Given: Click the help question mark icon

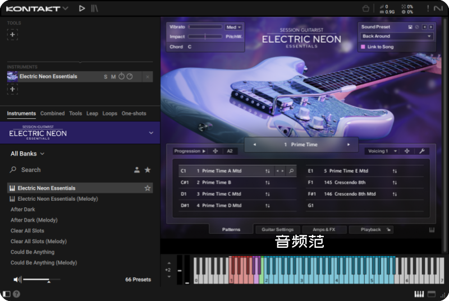Looking at the screenshot, I should (16, 294).
